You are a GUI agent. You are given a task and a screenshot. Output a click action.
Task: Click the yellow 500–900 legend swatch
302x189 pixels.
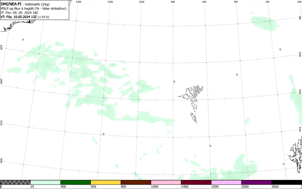point(106,182)
